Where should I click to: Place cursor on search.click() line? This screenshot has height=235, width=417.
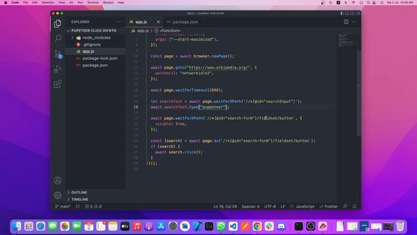pos(179,152)
